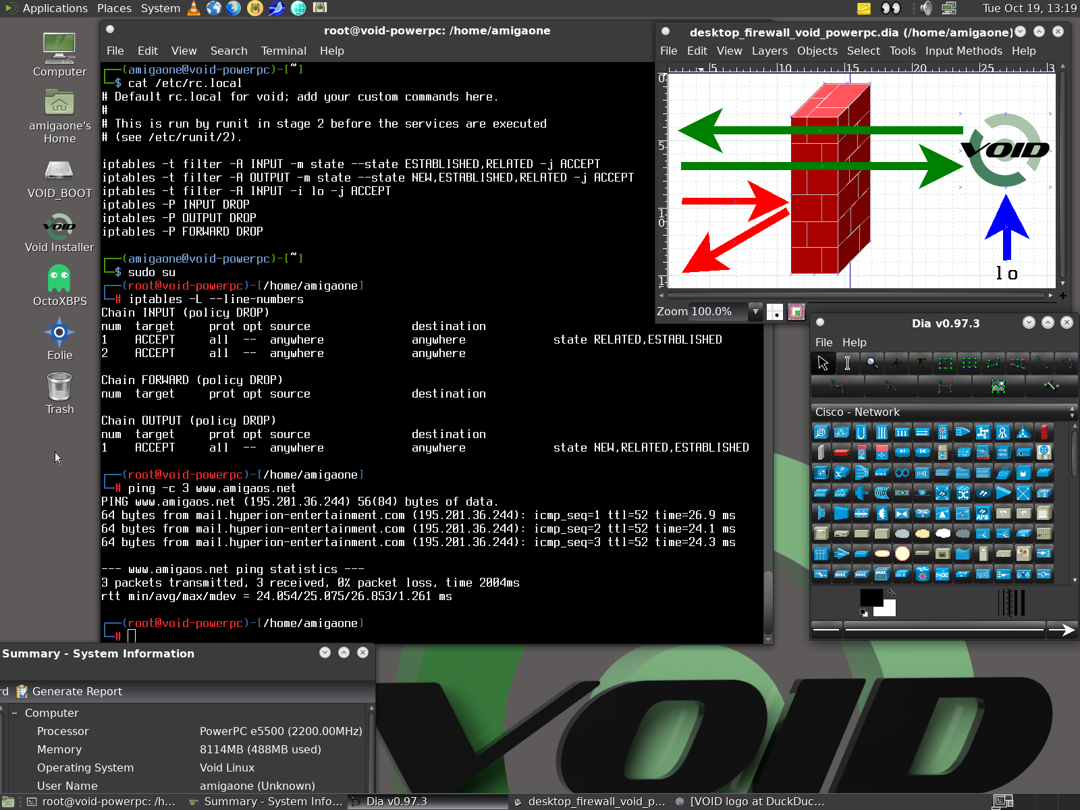The image size is (1080, 810).
Task: Select the Image insert tool in Dia
Action: point(998,386)
